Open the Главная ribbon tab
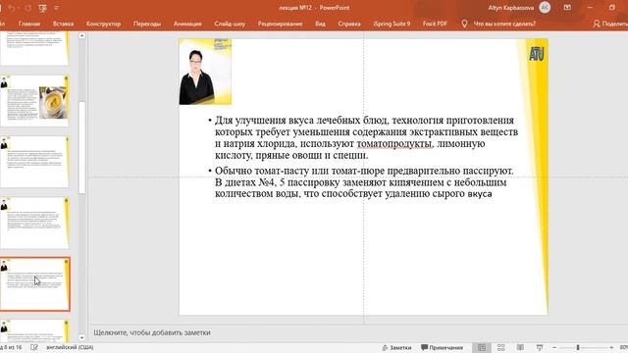The image size is (628, 353). pyautogui.click(x=29, y=24)
